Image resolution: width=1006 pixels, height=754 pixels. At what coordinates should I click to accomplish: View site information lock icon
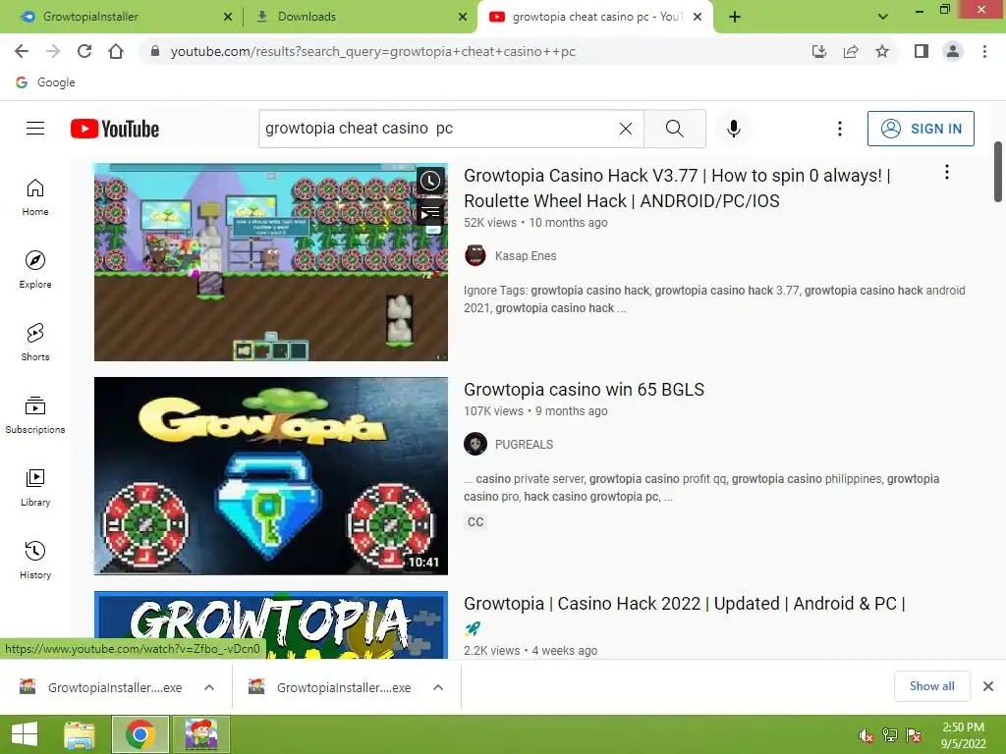(x=154, y=51)
